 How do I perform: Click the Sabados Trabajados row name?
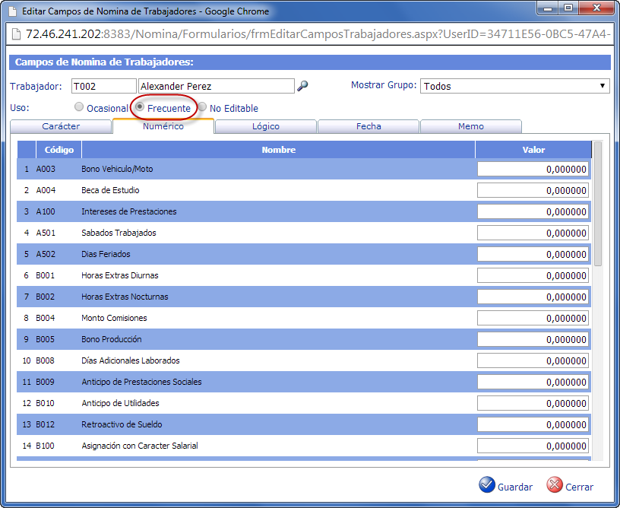[119, 233]
